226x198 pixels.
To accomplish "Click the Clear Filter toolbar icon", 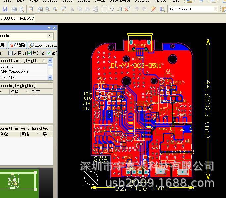I will tap(127, 9).
